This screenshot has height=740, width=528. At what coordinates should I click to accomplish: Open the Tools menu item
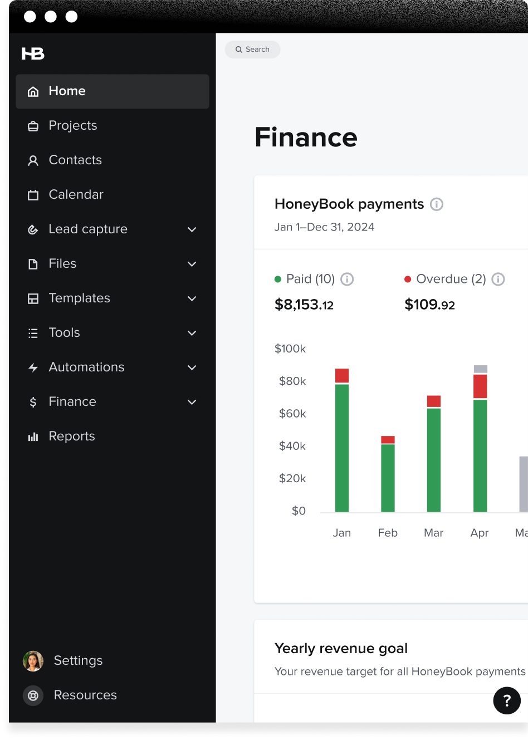(x=64, y=333)
